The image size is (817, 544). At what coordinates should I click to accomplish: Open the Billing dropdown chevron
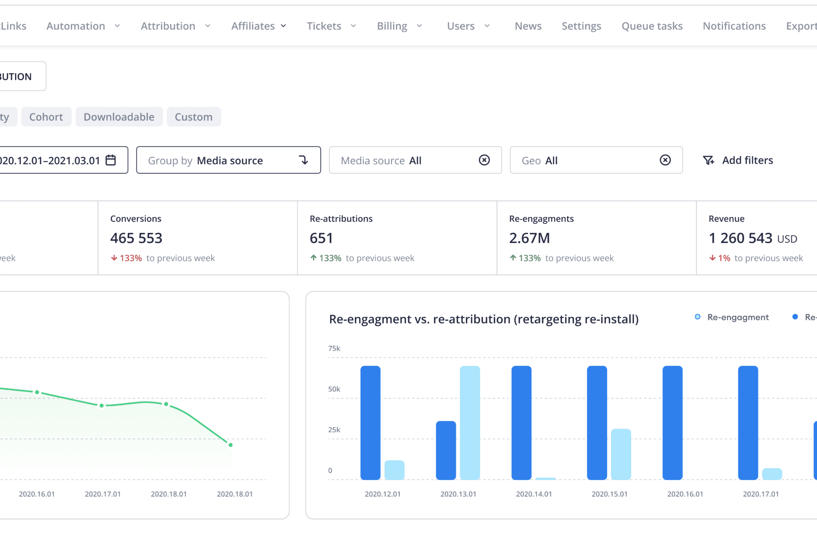click(419, 26)
